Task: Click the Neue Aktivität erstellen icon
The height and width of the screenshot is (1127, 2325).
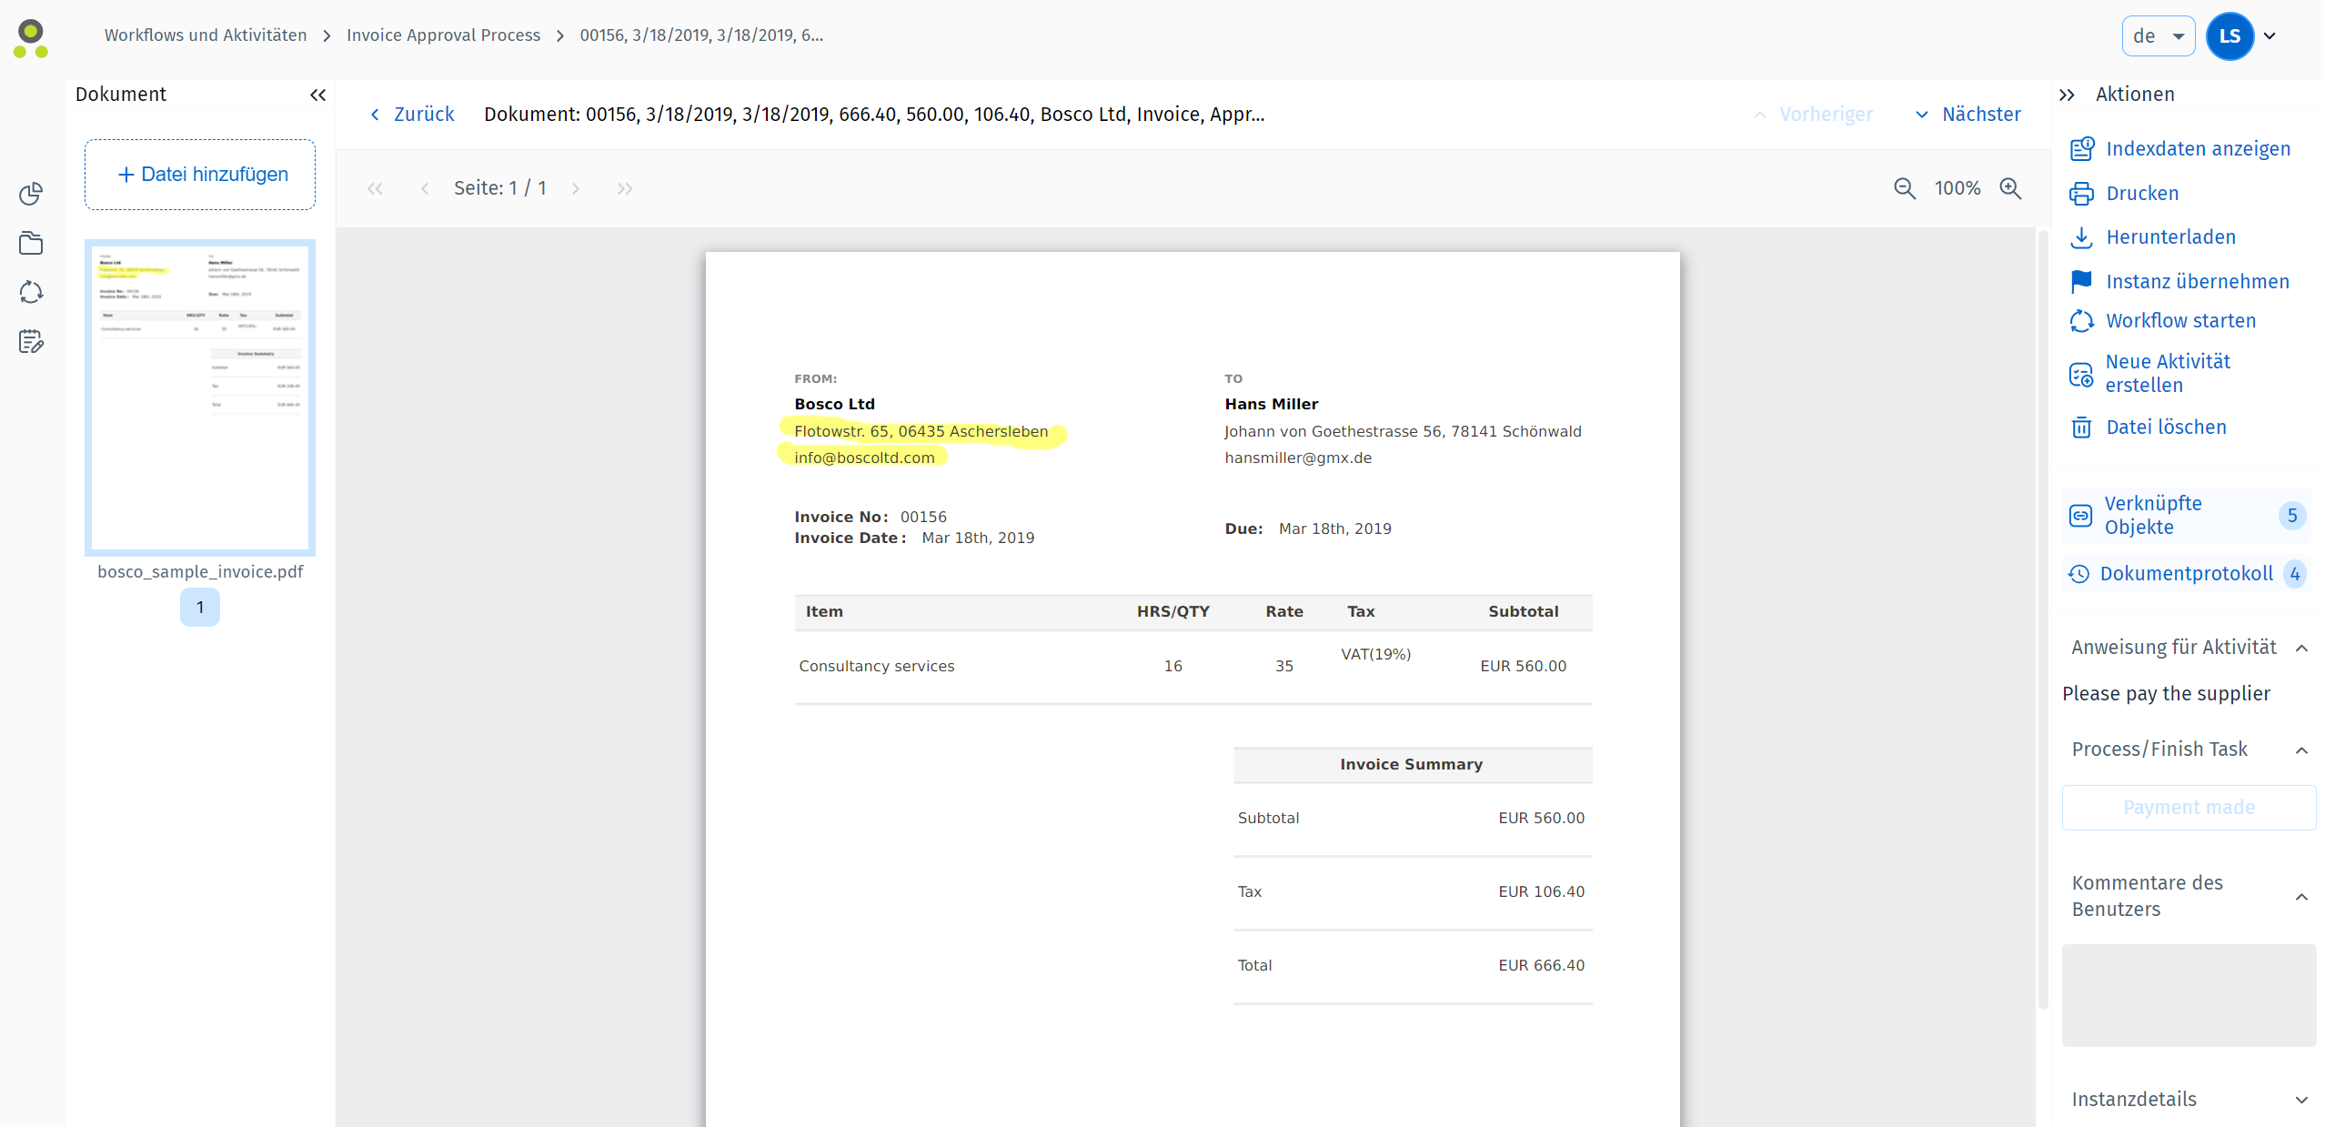Action: [2081, 374]
